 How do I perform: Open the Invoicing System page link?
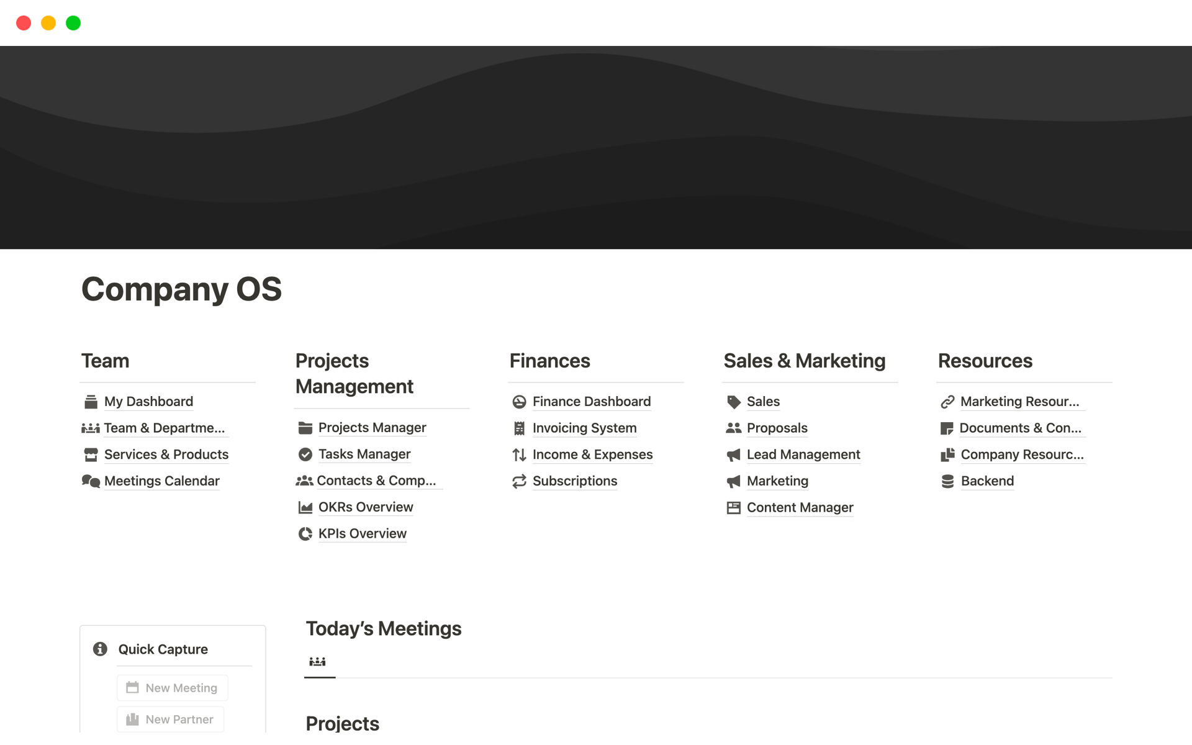[x=584, y=428]
